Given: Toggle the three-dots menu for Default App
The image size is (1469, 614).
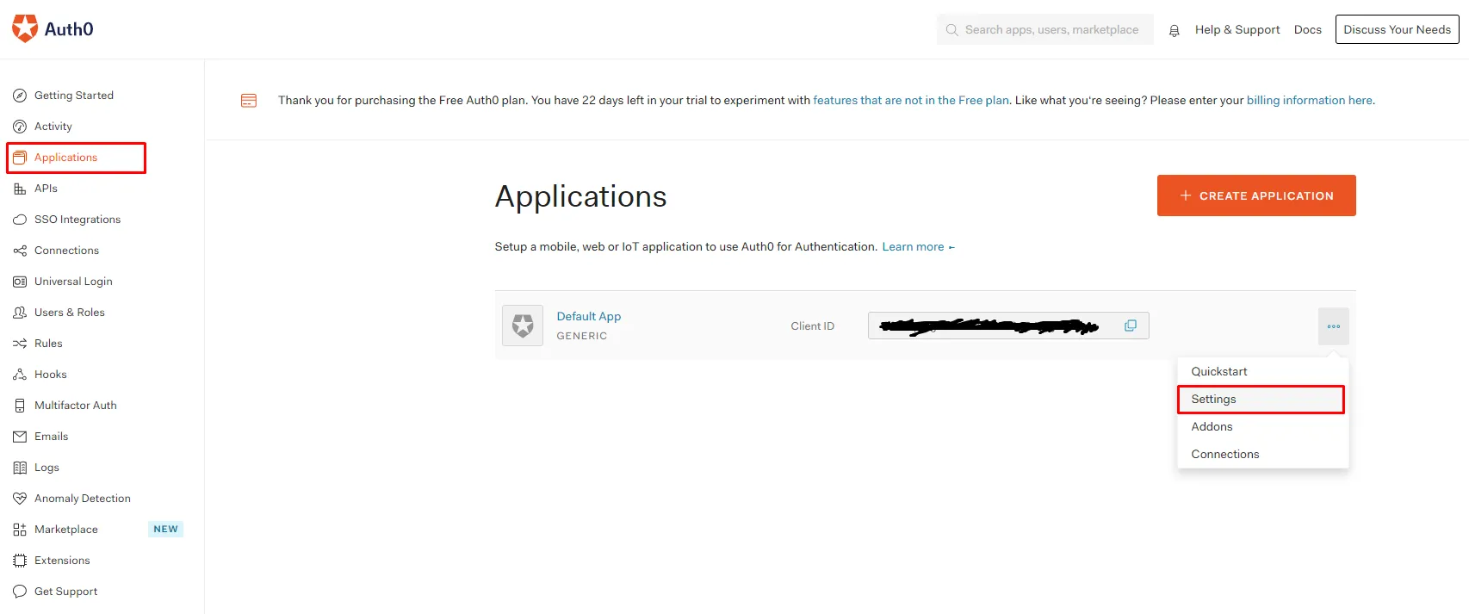Looking at the screenshot, I should (x=1333, y=326).
